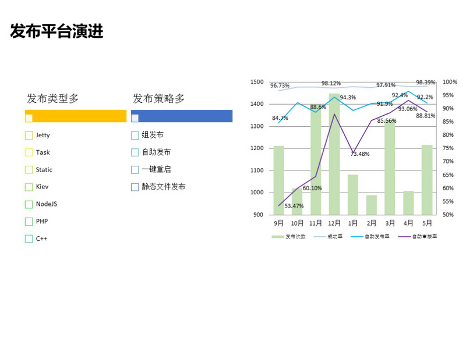
Task: Select the 9月 green bar
Action: point(279,180)
